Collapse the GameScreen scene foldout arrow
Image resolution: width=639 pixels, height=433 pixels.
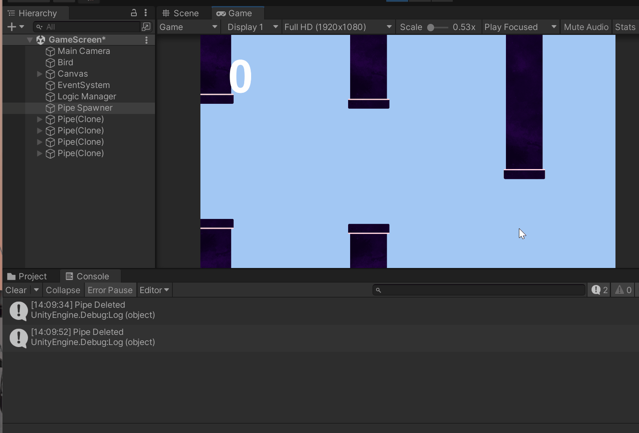30,40
